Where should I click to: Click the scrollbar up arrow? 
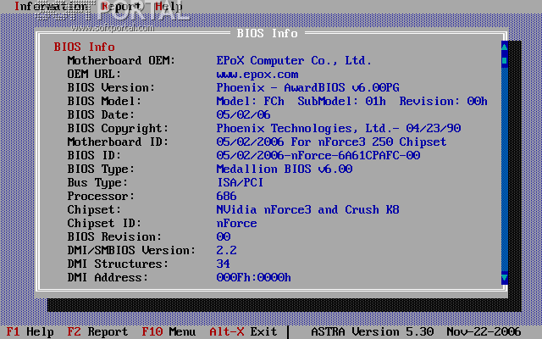coord(505,46)
